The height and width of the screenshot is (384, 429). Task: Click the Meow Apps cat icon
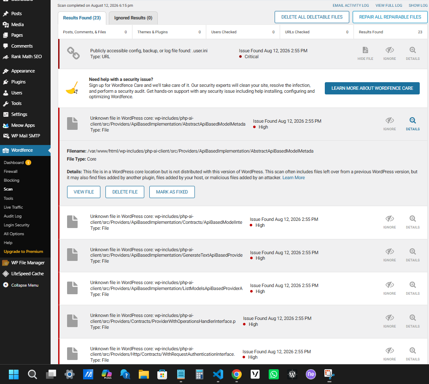[6, 125]
